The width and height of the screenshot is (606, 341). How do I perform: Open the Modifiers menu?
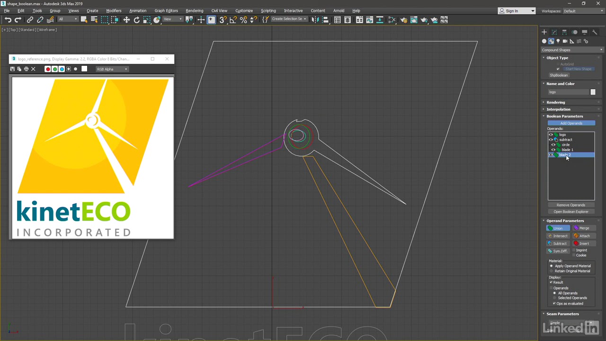click(x=114, y=11)
